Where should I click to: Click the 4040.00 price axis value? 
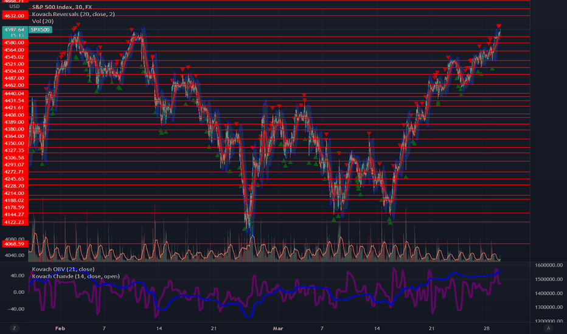tap(15, 255)
